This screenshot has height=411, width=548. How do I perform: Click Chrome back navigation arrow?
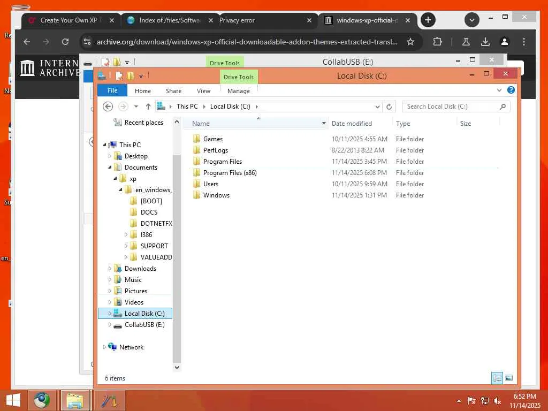27,42
